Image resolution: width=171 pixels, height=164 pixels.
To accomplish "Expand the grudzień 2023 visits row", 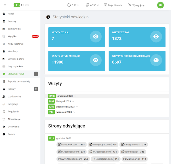I will (x=75, y=96).
